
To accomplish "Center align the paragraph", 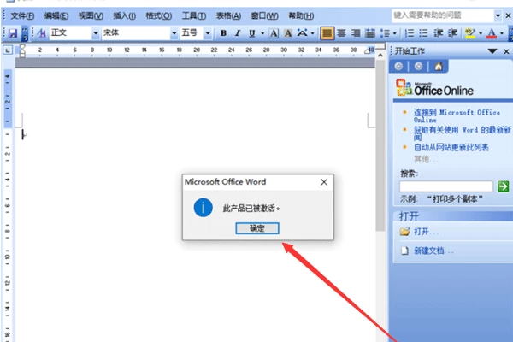I will click(x=341, y=33).
